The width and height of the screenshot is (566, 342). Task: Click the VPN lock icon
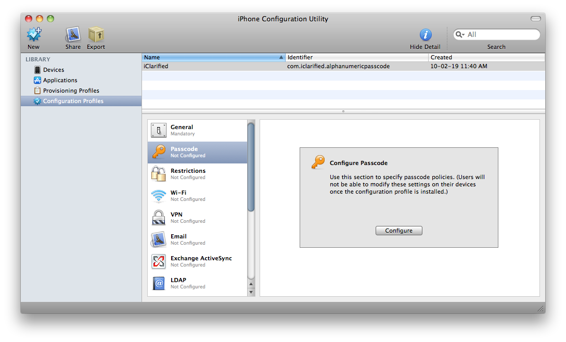click(x=159, y=218)
